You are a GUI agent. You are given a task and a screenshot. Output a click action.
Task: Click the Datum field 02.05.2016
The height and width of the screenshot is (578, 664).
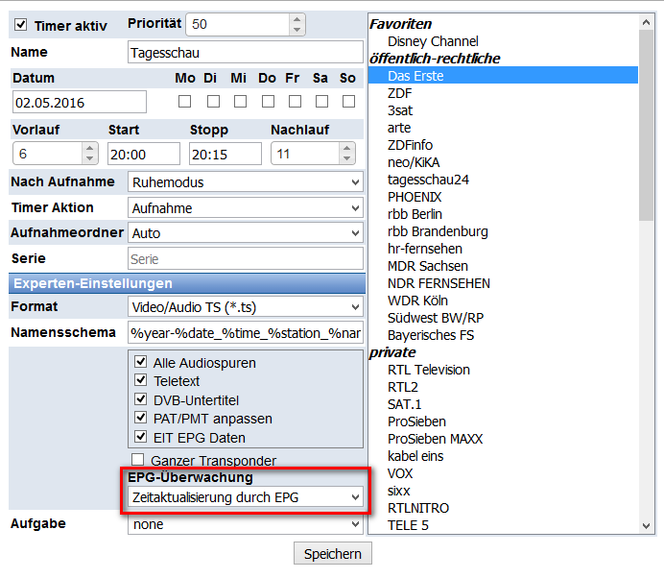coord(80,102)
